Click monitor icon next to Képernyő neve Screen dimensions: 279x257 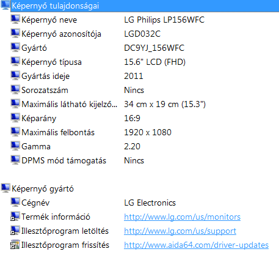15,20
